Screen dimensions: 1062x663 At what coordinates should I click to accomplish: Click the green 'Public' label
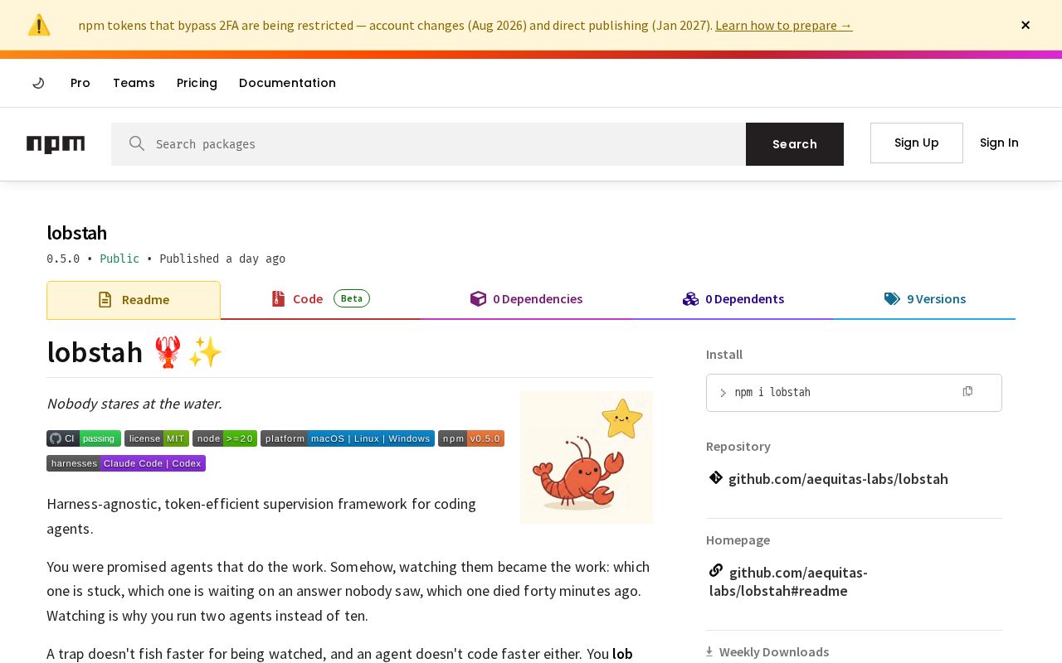pos(119,259)
